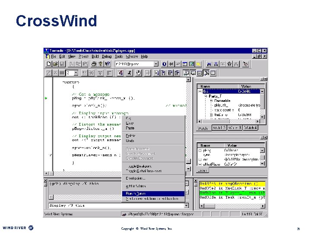Close the backtrace pane with X

[196, 180]
